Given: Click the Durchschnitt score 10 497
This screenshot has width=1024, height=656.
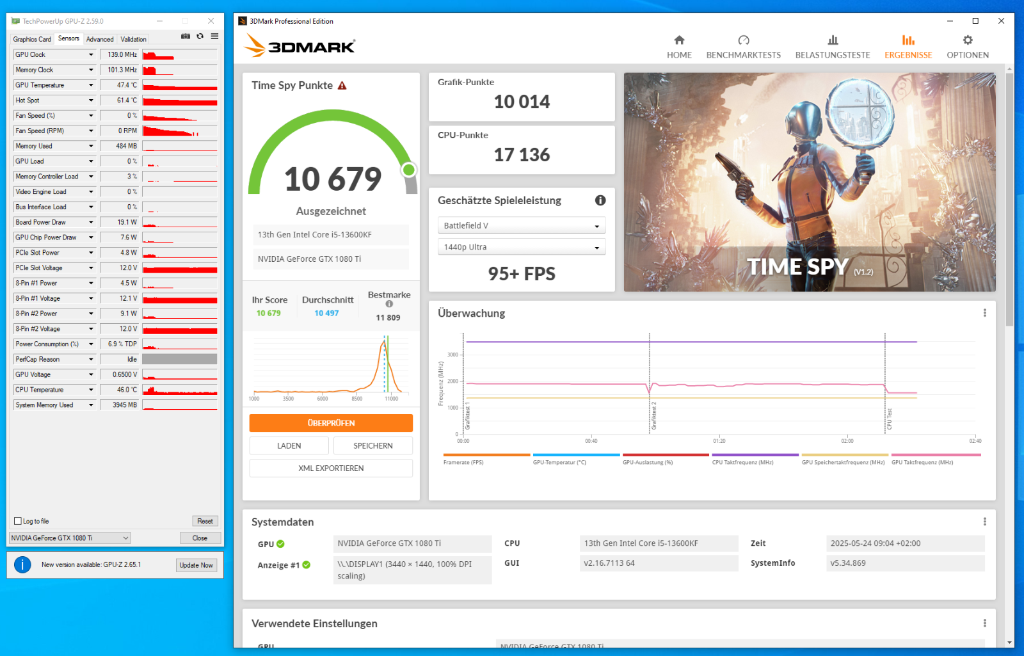Looking at the screenshot, I should pos(326,314).
